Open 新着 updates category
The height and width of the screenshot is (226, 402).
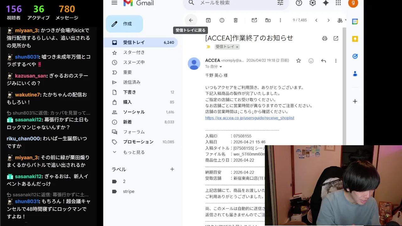point(141,122)
